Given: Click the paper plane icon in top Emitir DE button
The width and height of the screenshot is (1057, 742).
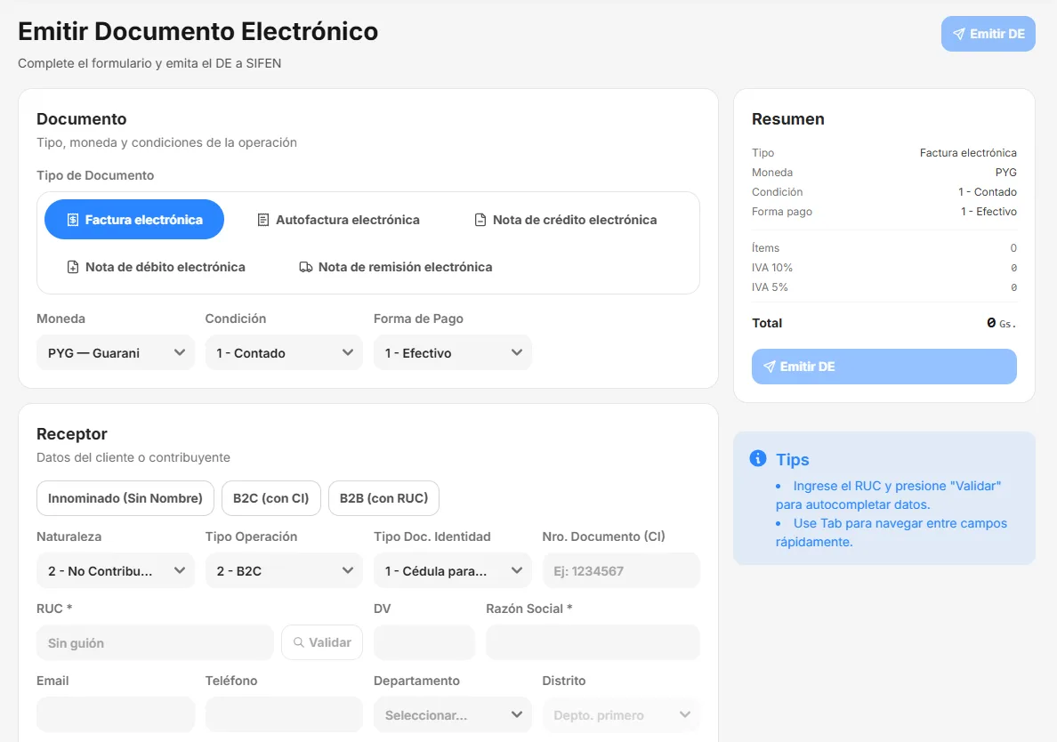Looking at the screenshot, I should click(x=958, y=34).
